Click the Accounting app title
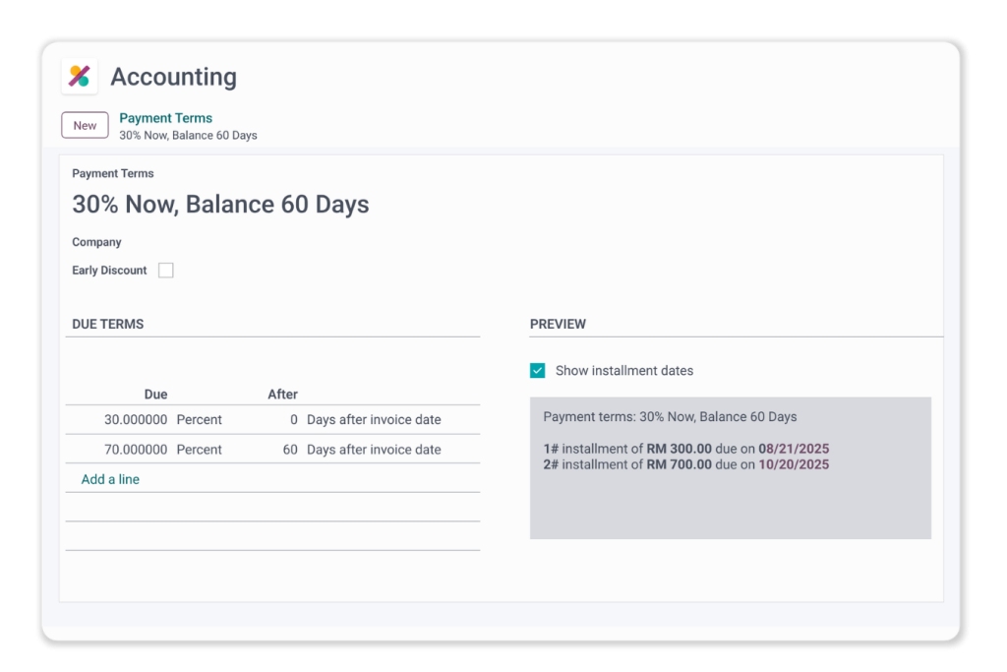 [173, 77]
